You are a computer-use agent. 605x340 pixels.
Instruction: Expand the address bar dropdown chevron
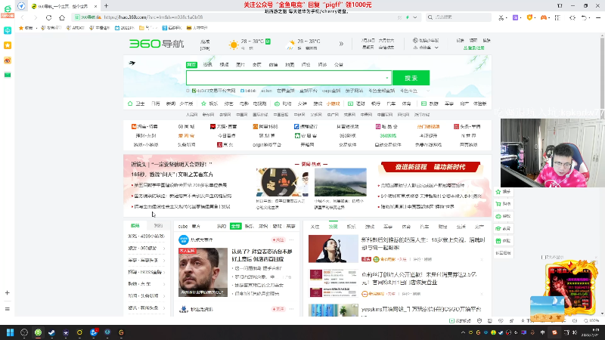(x=414, y=17)
